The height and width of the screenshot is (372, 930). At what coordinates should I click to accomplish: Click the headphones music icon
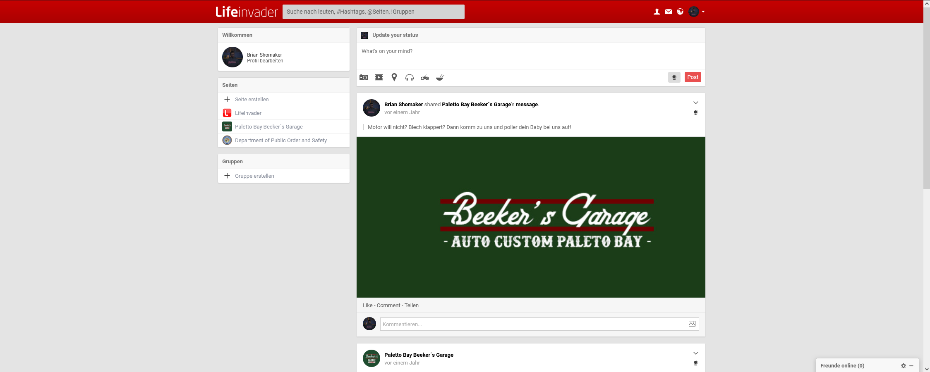tap(410, 77)
